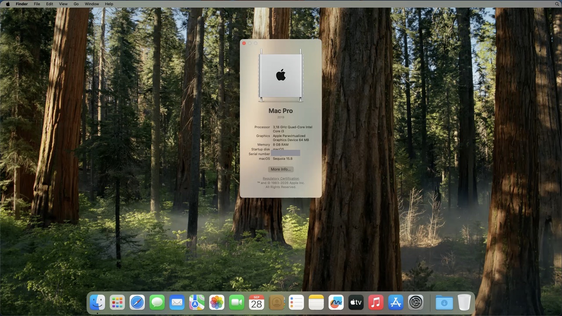Image resolution: width=562 pixels, height=316 pixels.
Task: Open Calendar showing Sep 28
Action: [x=256, y=302]
